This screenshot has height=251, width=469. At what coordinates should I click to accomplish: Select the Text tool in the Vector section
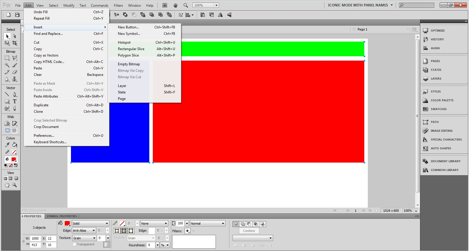(x=14, y=101)
